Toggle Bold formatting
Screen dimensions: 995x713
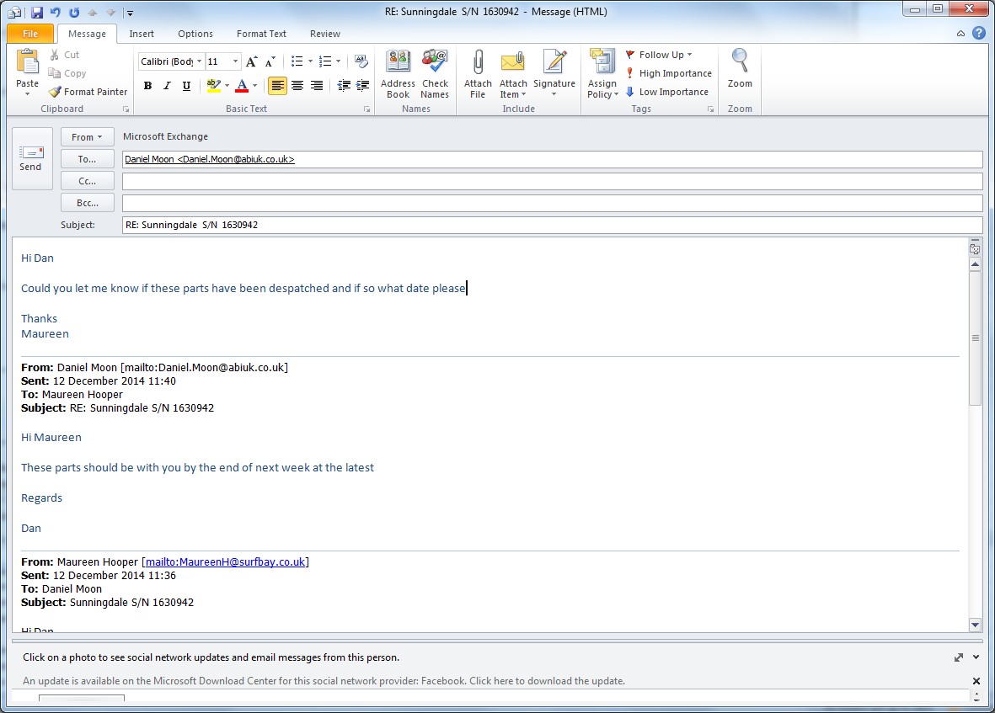coord(147,86)
